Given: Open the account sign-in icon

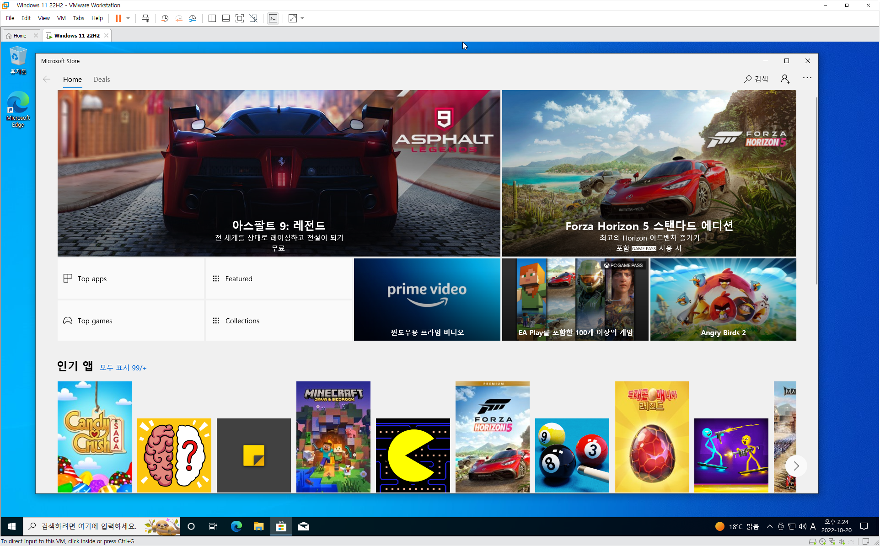Looking at the screenshot, I should [x=785, y=79].
